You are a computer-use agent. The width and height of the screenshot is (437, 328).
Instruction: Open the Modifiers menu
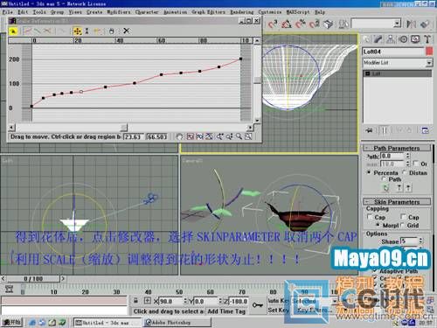(119, 12)
